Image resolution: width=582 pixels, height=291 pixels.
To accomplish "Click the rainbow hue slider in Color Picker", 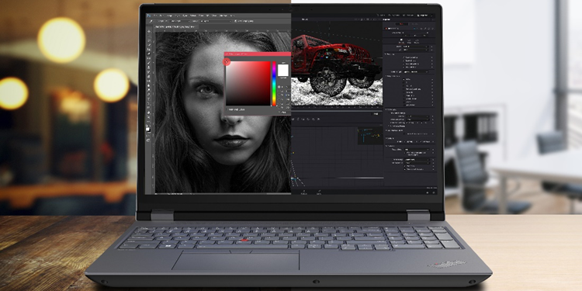I will [274, 84].
